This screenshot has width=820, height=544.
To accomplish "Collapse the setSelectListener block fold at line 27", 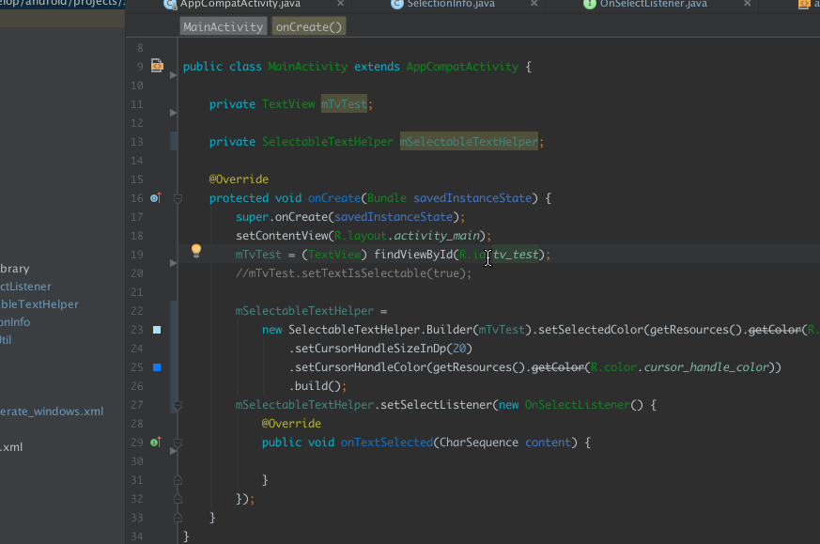I will 177,405.
